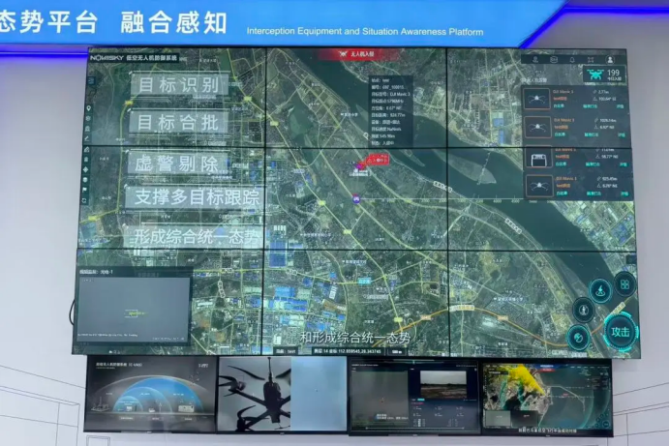Viewport: 670px width, 446px height.
Task: Click the circular button left of jamming button
Action: (x=583, y=310)
